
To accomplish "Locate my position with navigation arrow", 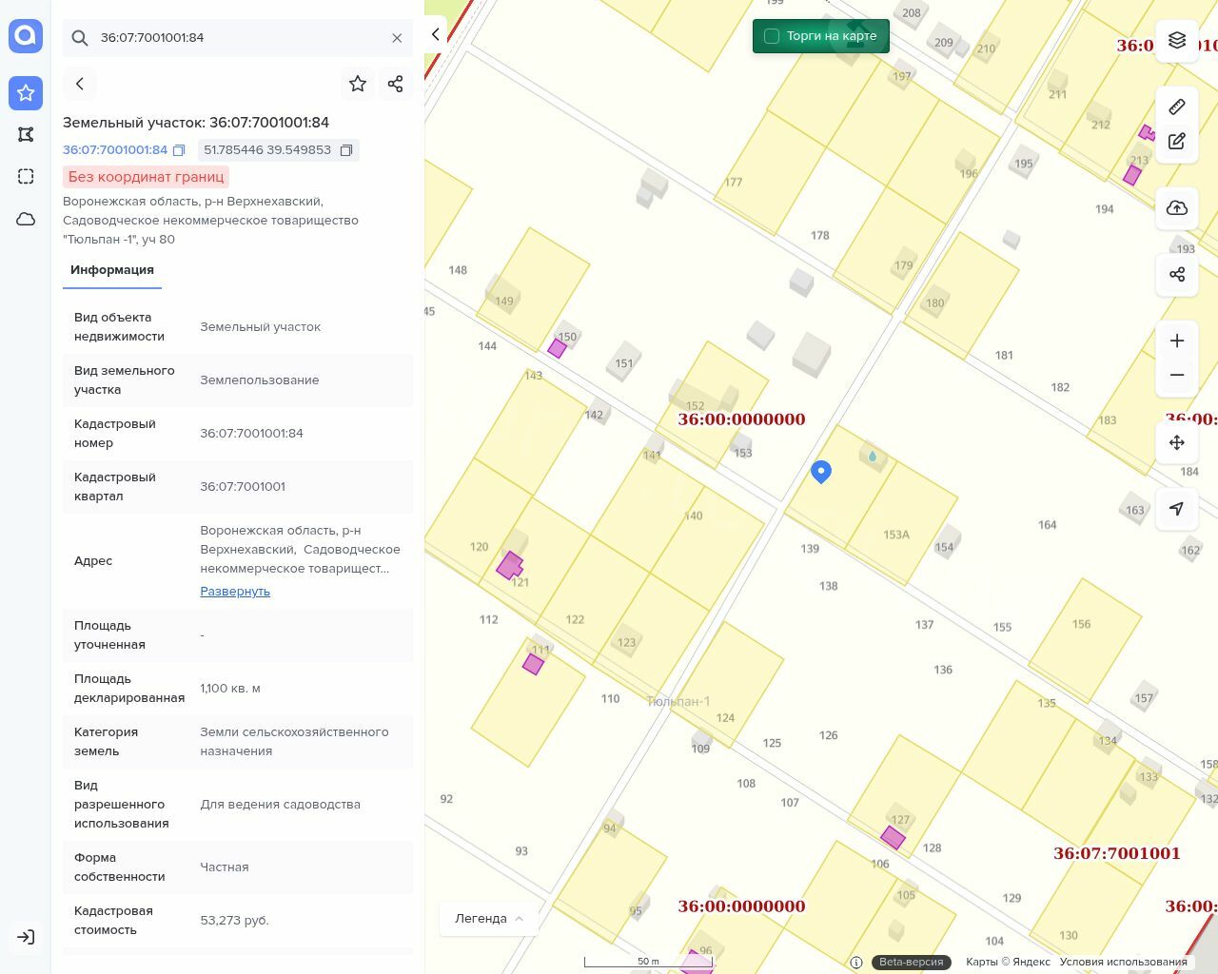I will pos(1177,509).
